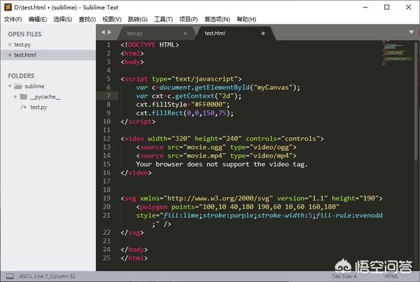Click the closing body tag on line 24
The height and width of the screenshot is (282, 420).
tap(134, 249)
